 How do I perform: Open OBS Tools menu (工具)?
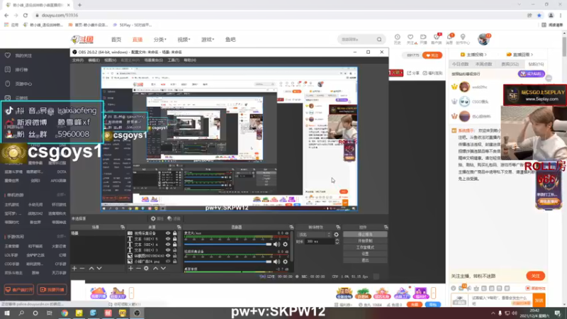click(173, 60)
